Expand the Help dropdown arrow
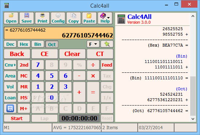Image resolution: width=200 pixels, height=135 pixels. [x=108, y=18]
